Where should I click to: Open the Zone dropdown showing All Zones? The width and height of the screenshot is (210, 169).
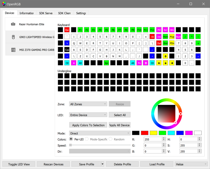[88, 104]
